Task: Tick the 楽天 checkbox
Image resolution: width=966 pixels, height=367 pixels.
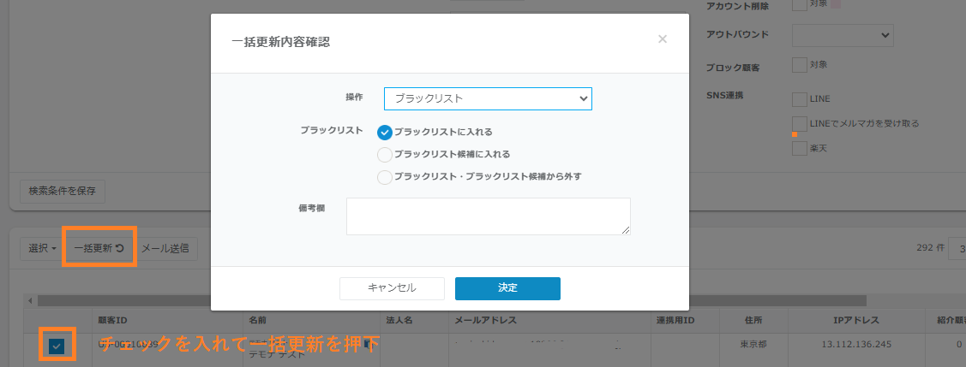Action: (x=799, y=149)
